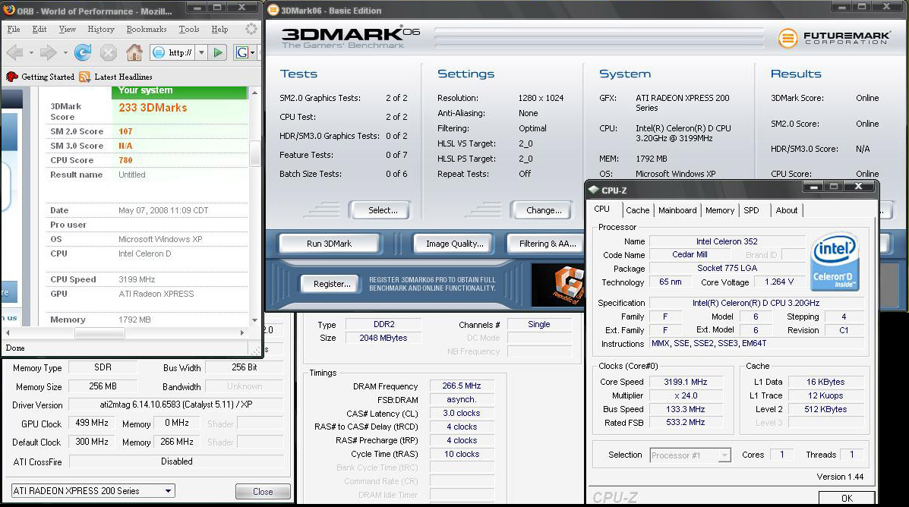This screenshot has height=507, width=909.
Task: Click '499 MHz' GPU Clock value
Action: point(92,423)
